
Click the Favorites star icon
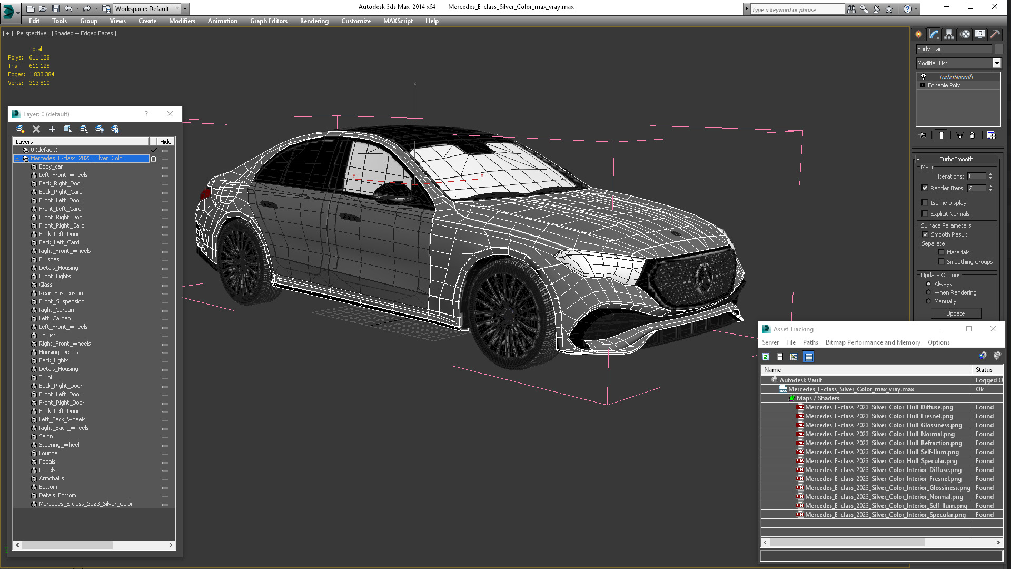coord(889,9)
